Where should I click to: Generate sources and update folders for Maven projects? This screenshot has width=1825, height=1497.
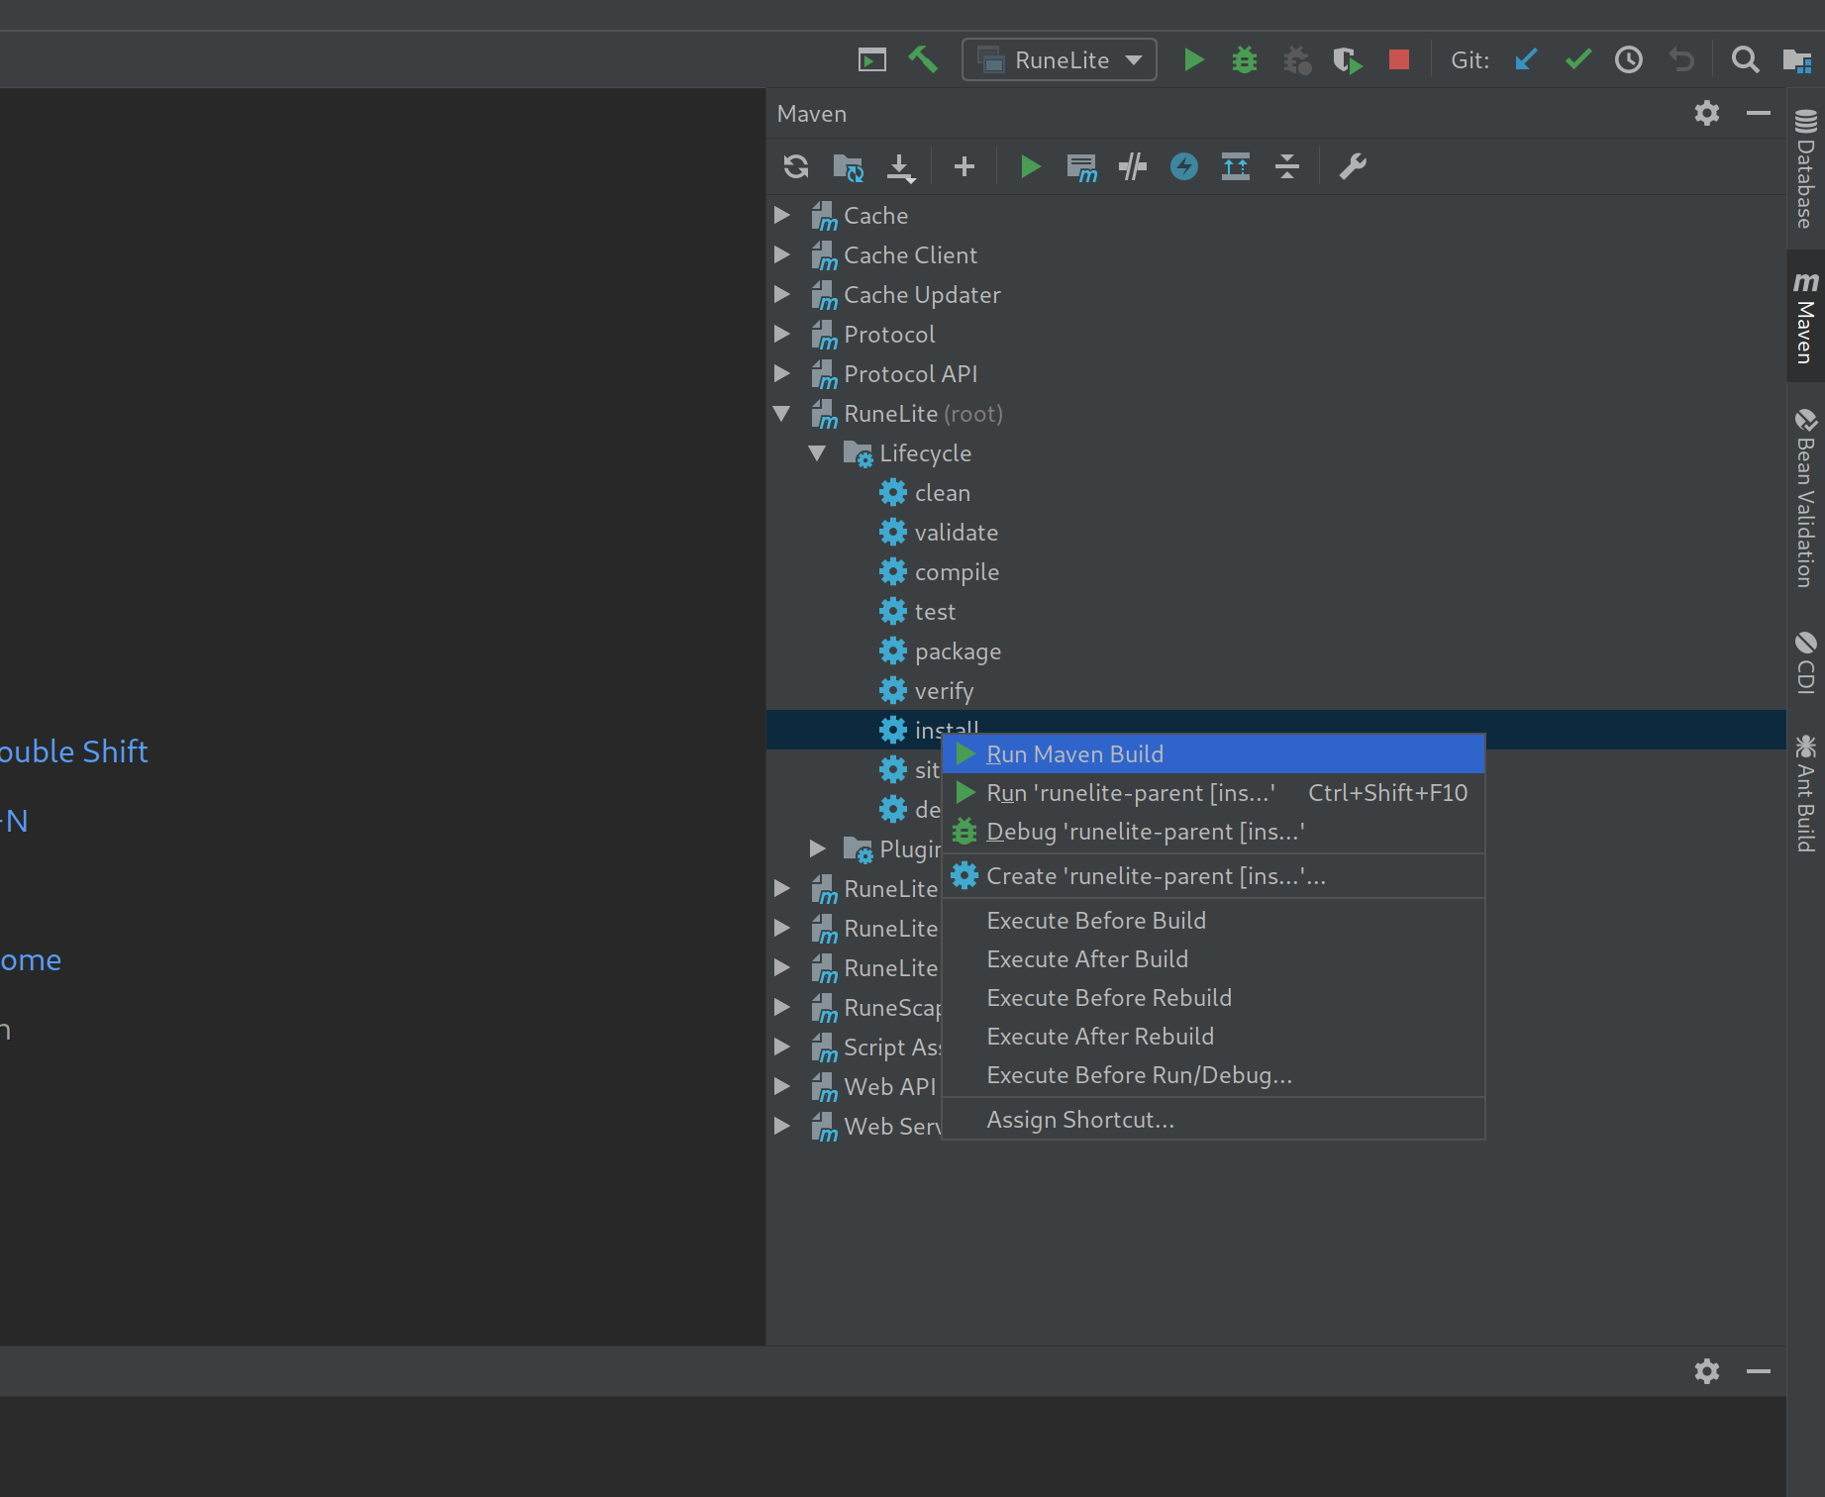(x=849, y=167)
